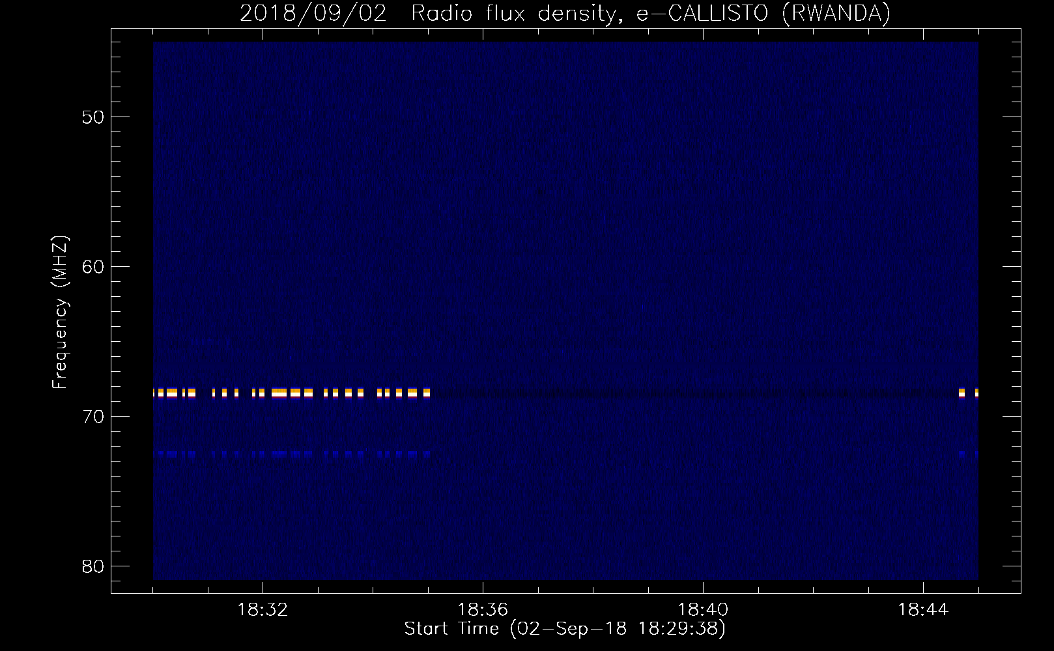Click the 'Start Time (02-Sep-18 18:29:38)' label
Viewport: 1054px width, 651px height.
pos(565,629)
